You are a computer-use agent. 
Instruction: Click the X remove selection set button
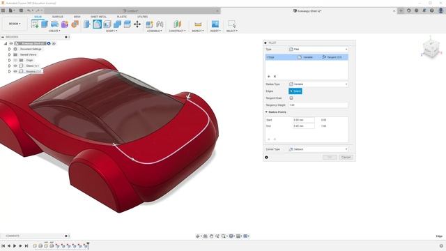pos(275,76)
